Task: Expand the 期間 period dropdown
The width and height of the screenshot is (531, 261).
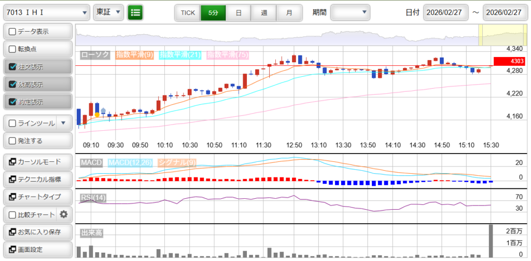Action: coord(350,12)
